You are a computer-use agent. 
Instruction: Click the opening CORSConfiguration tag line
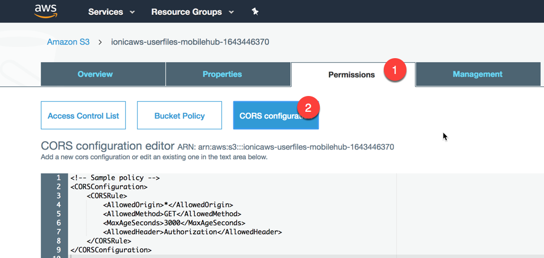click(109, 187)
